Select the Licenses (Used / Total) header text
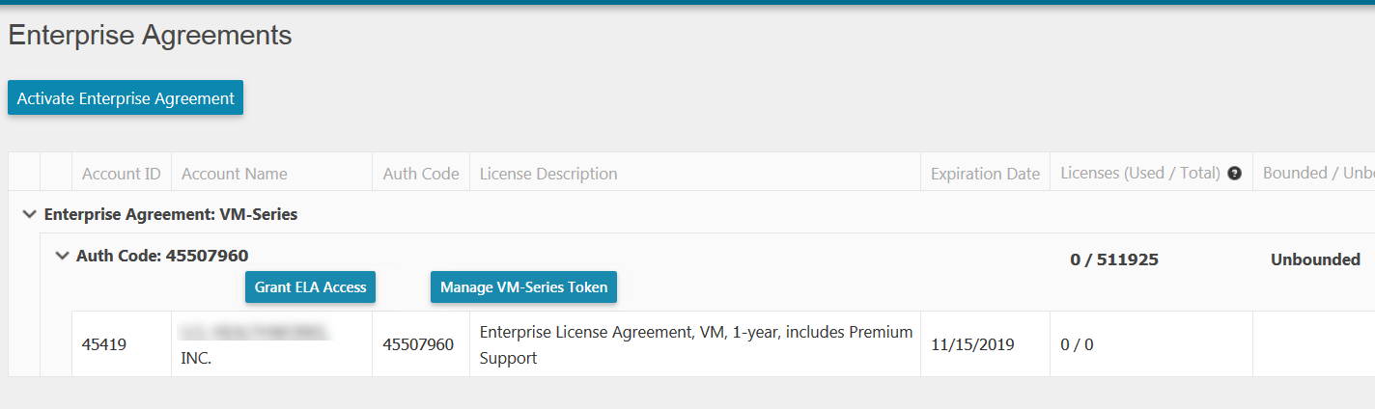 (1140, 175)
